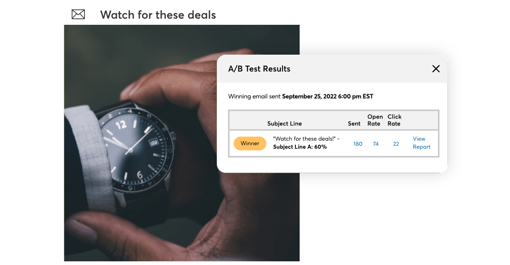Image resolution: width=510 pixels, height=265 pixels.
Task: Open the Sent count 180
Action: coord(358,144)
